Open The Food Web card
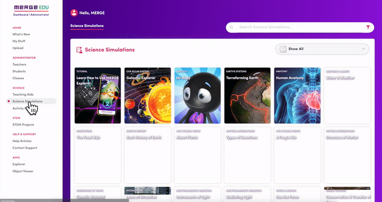382x202 pixels. [98, 155]
